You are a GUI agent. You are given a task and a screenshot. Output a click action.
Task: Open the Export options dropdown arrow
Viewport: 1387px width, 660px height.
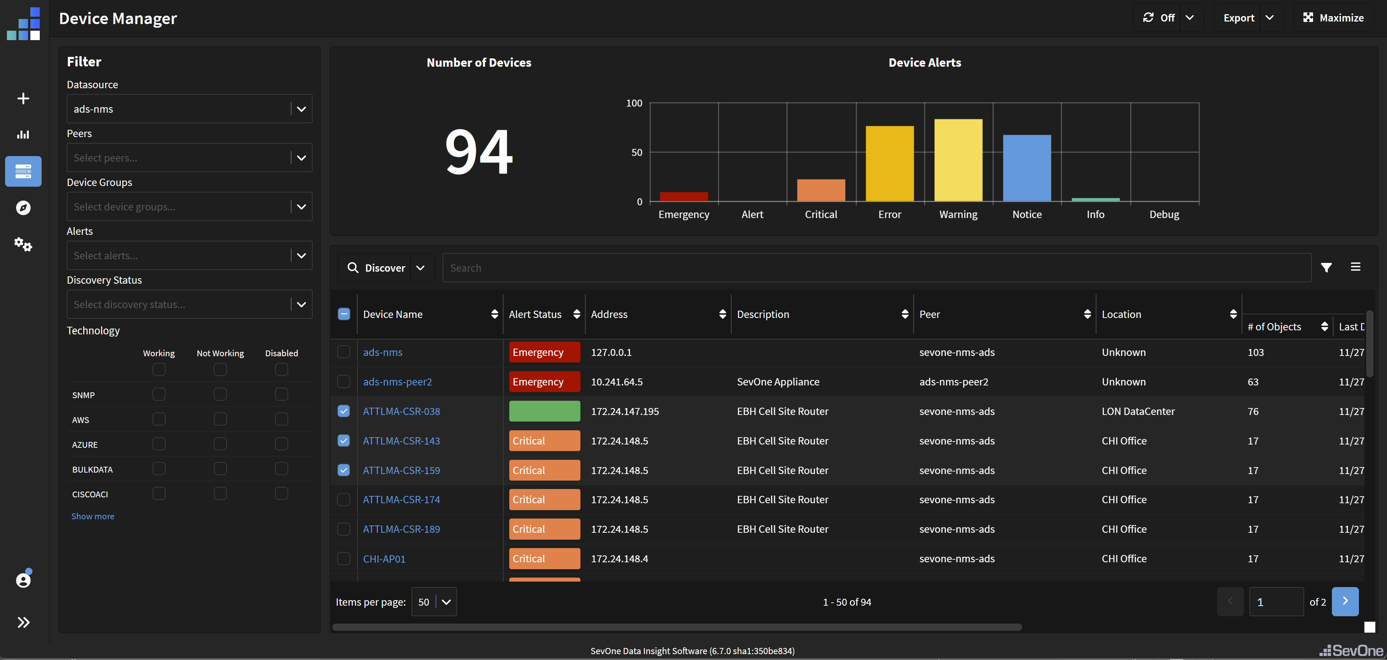(x=1270, y=18)
